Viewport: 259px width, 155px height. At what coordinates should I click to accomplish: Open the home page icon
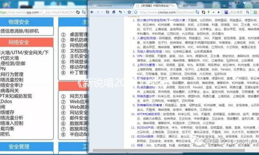coord(114,12)
